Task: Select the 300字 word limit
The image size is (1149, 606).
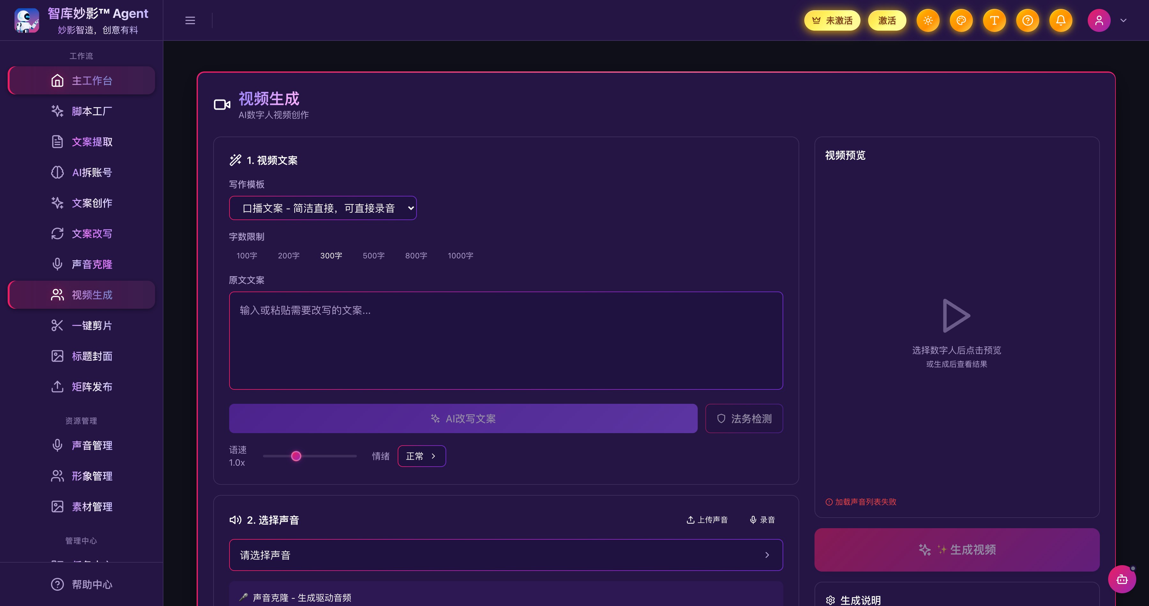Action: coord(331,256)
